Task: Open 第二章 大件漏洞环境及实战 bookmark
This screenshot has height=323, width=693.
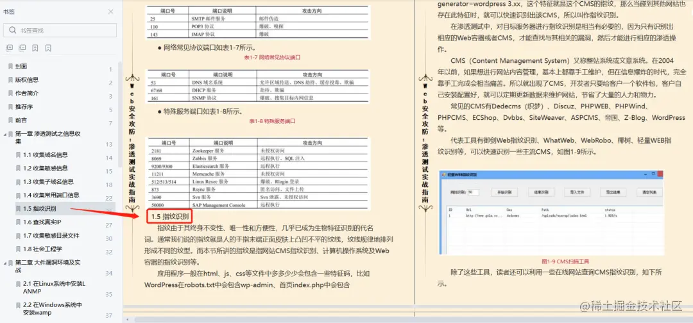Action: [x=47, y=266]
